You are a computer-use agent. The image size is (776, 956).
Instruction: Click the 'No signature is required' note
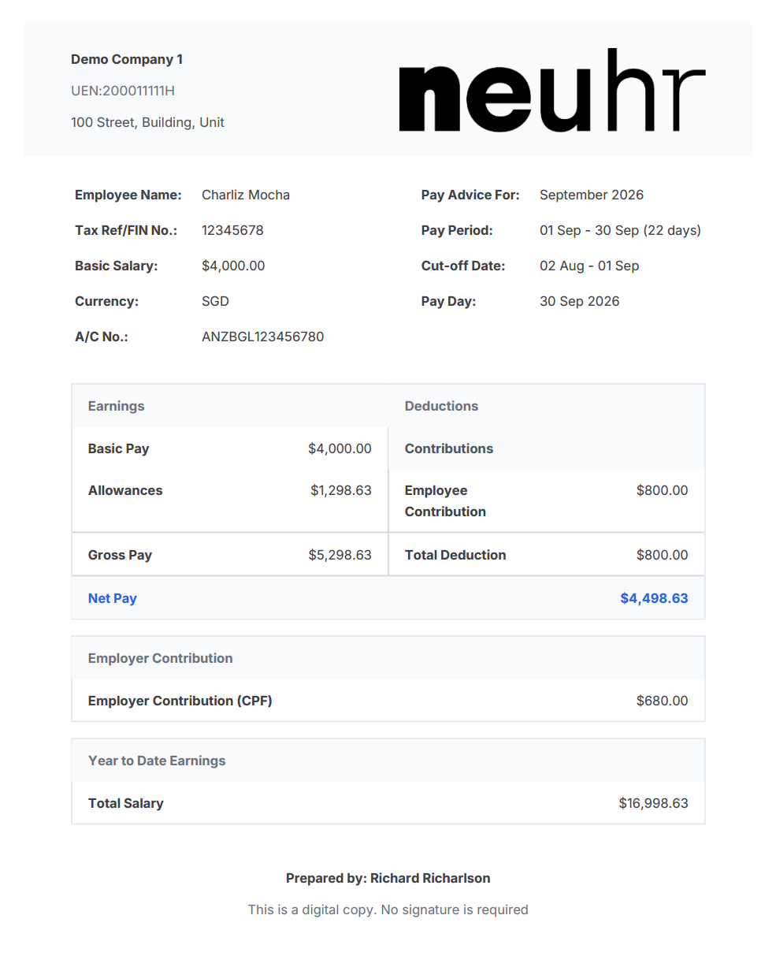(455, 910)
